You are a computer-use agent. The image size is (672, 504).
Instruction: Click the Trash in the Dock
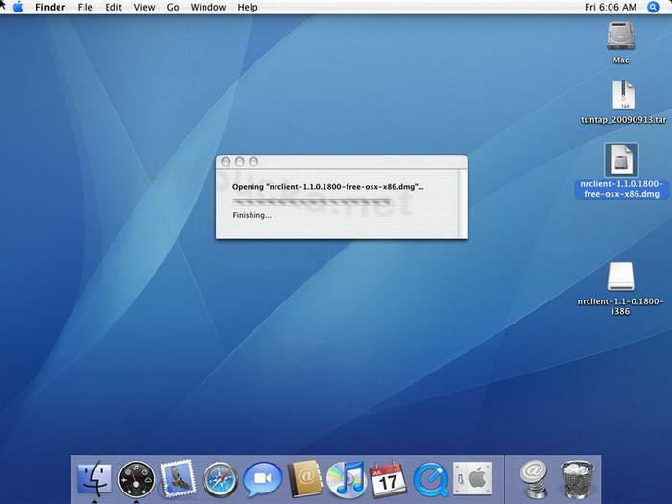coord(577,477)
